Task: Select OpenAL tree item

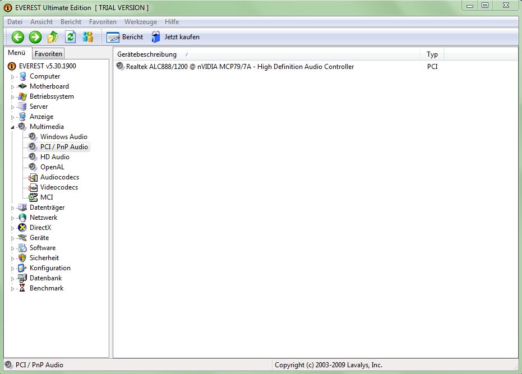Action: pyautogui.click(x=52, y=167)
